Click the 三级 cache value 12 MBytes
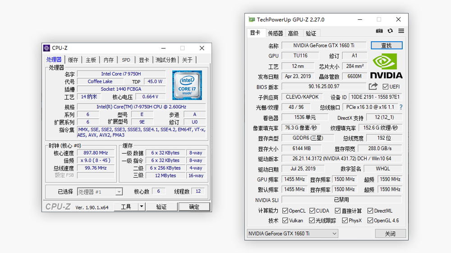The width and height of the screenshot is (451, 253). pyautogui.click(x=166, y=175)
